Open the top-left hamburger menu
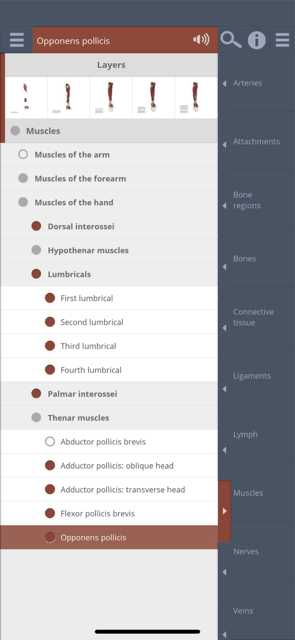The height and width of the screenshot is (640, 295). (17, 40)
